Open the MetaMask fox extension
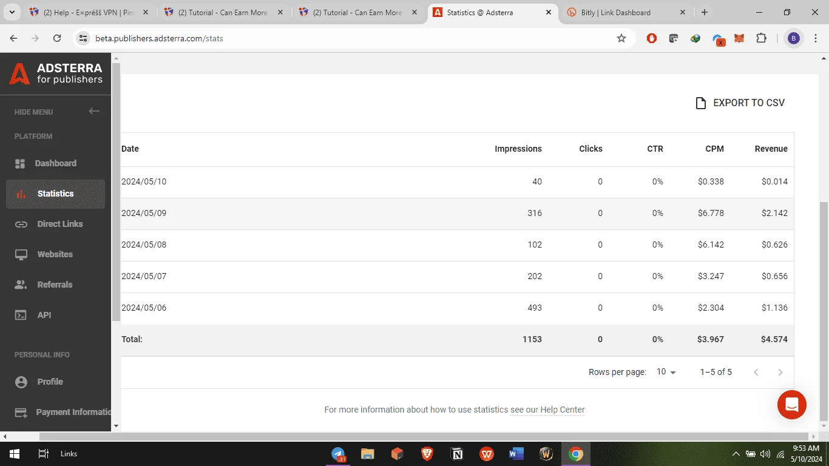This screenshot has height=466, width=829. click(x=740, y=38)
